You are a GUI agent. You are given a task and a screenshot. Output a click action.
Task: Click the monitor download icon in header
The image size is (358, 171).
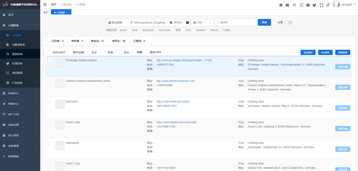tap(301, 5)
